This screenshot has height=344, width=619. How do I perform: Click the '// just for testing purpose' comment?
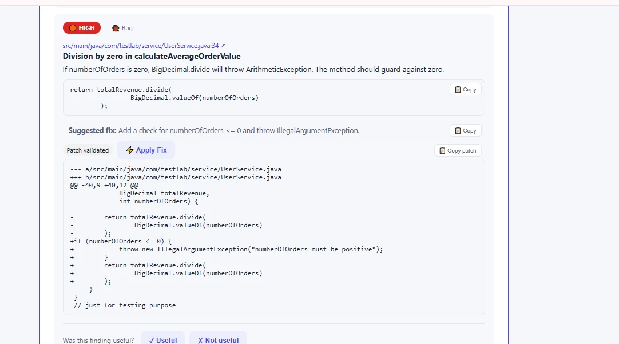click(x=125, y=305)
